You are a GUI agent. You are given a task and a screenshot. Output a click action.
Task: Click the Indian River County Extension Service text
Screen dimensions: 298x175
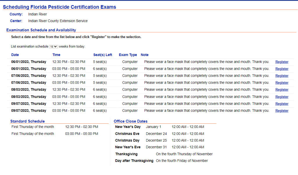click(58, 21)
